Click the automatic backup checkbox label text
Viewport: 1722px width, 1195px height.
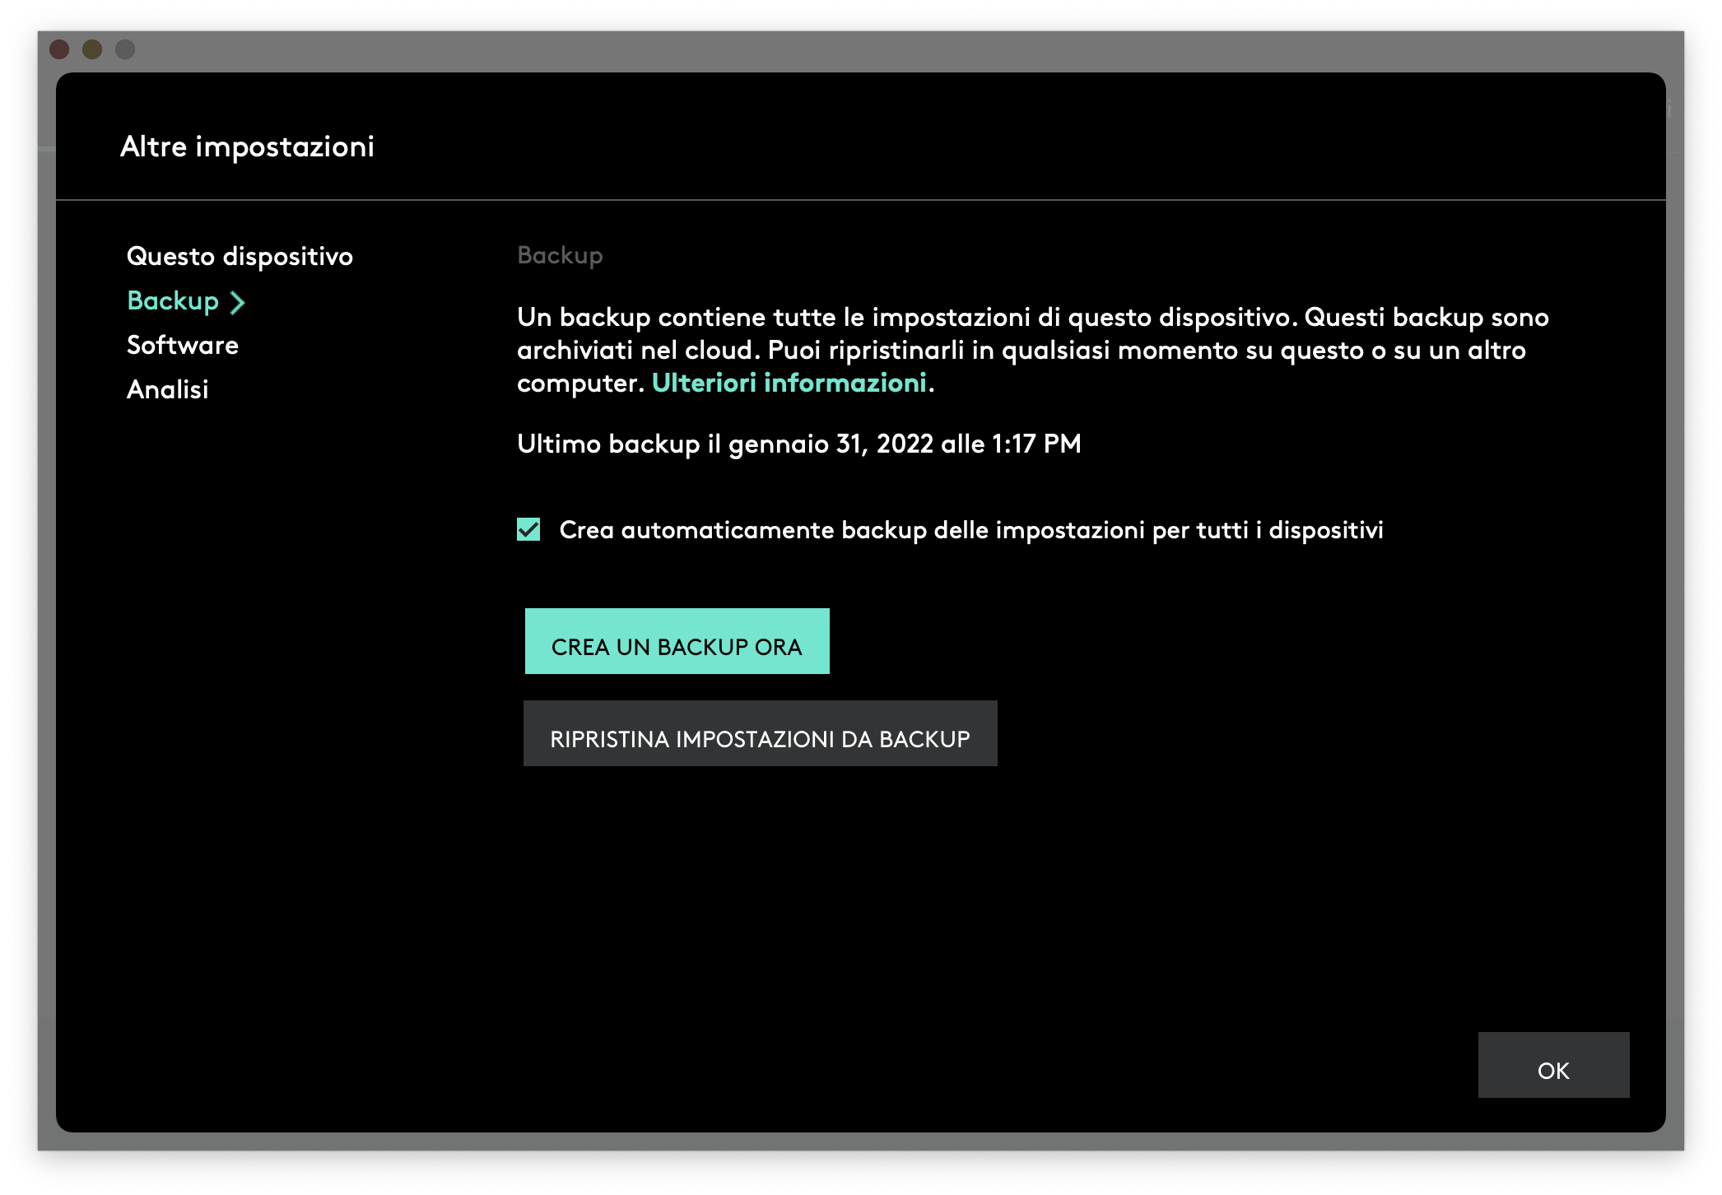click(971, 530)
